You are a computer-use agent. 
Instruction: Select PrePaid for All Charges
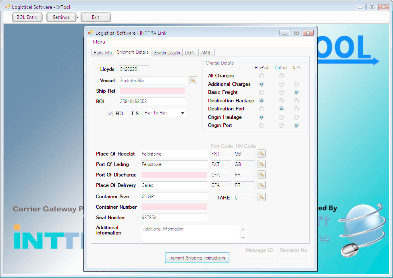262,76
